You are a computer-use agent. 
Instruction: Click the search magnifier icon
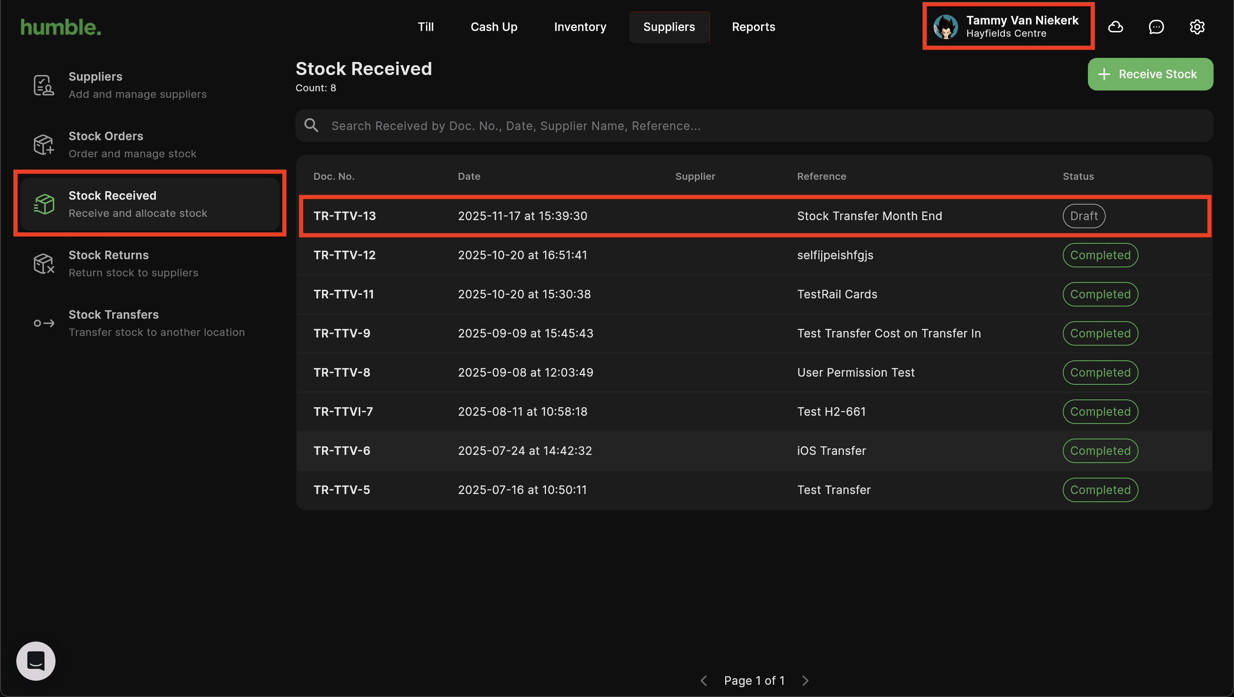(x=311, y=126)
